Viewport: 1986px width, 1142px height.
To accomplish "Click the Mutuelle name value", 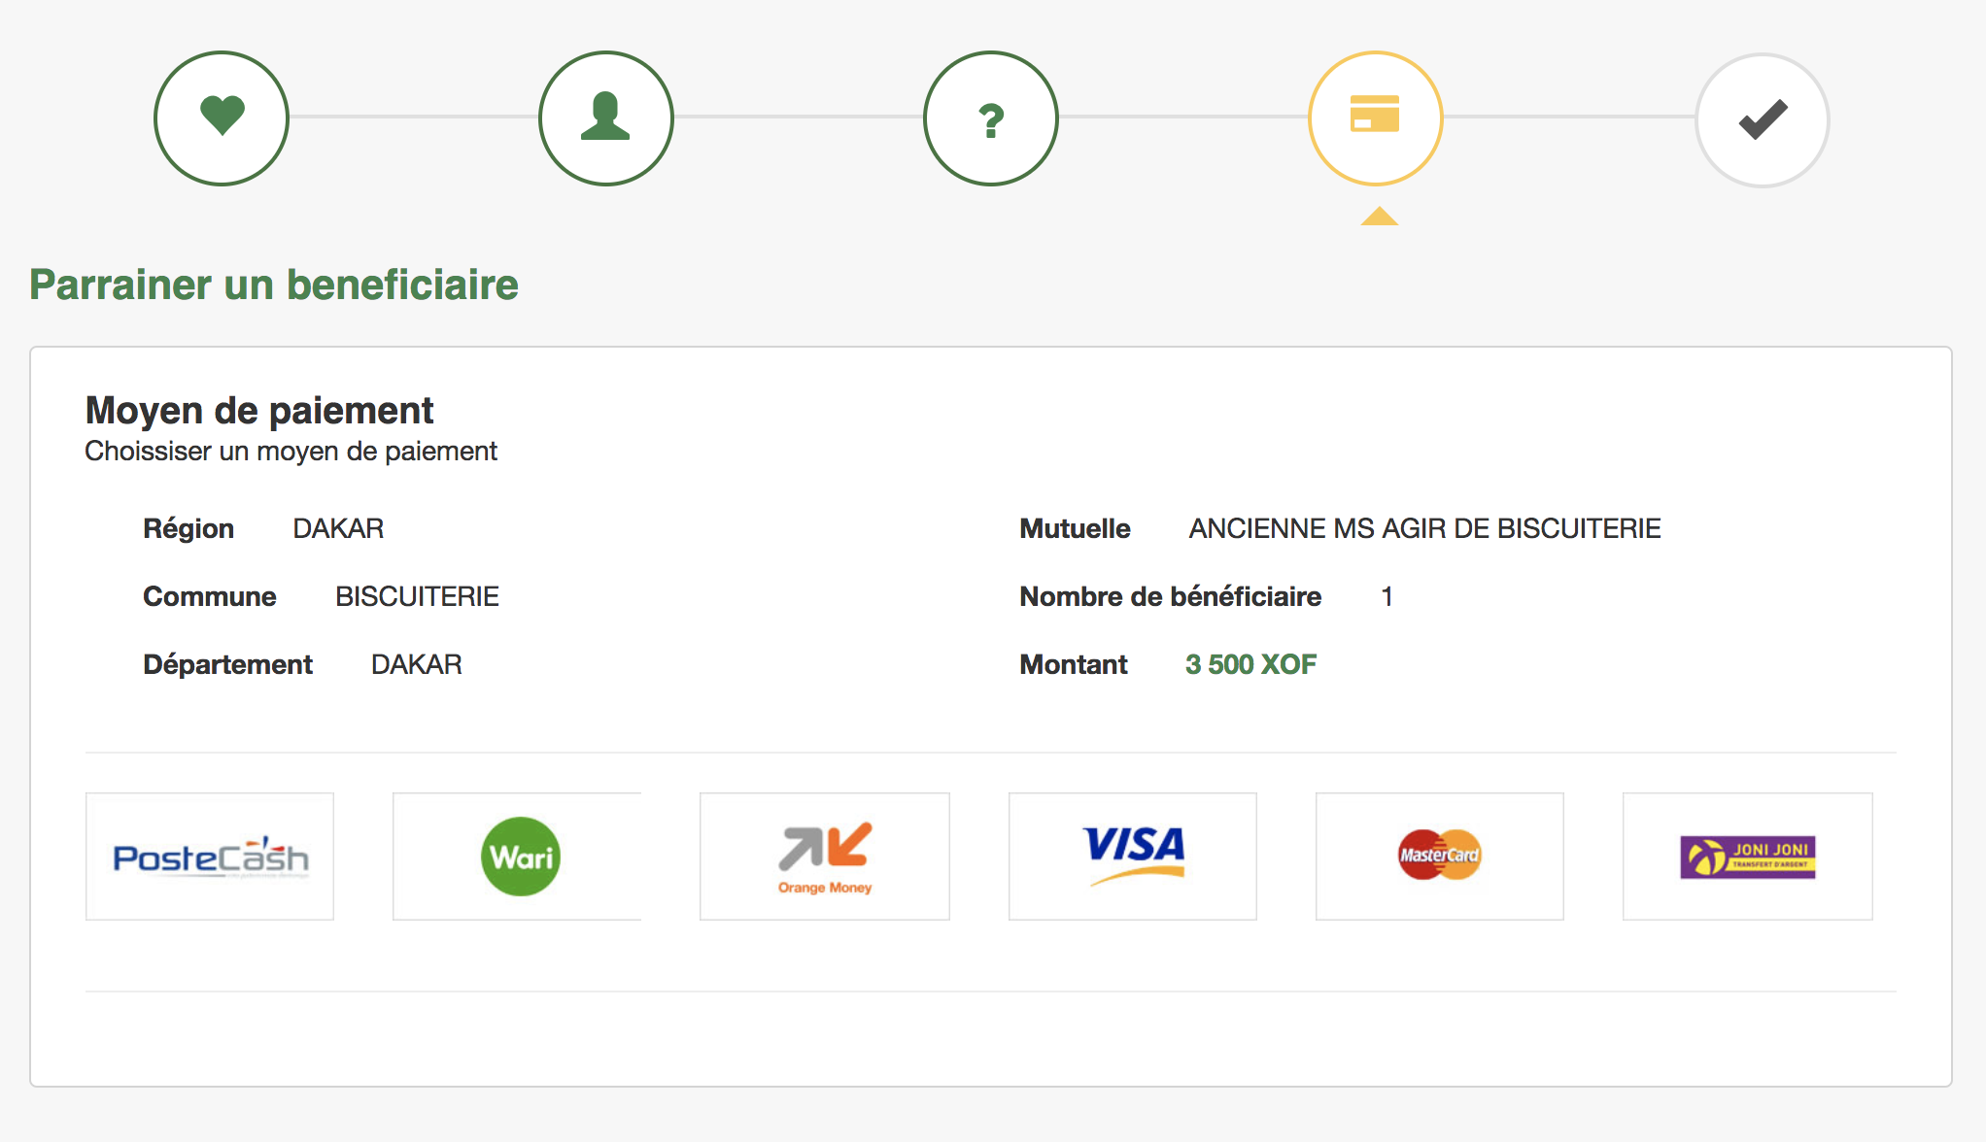I will [1424, 528].
